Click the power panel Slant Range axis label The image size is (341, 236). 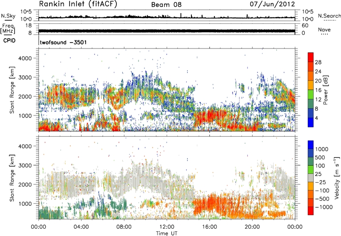[x=12, y=90]
